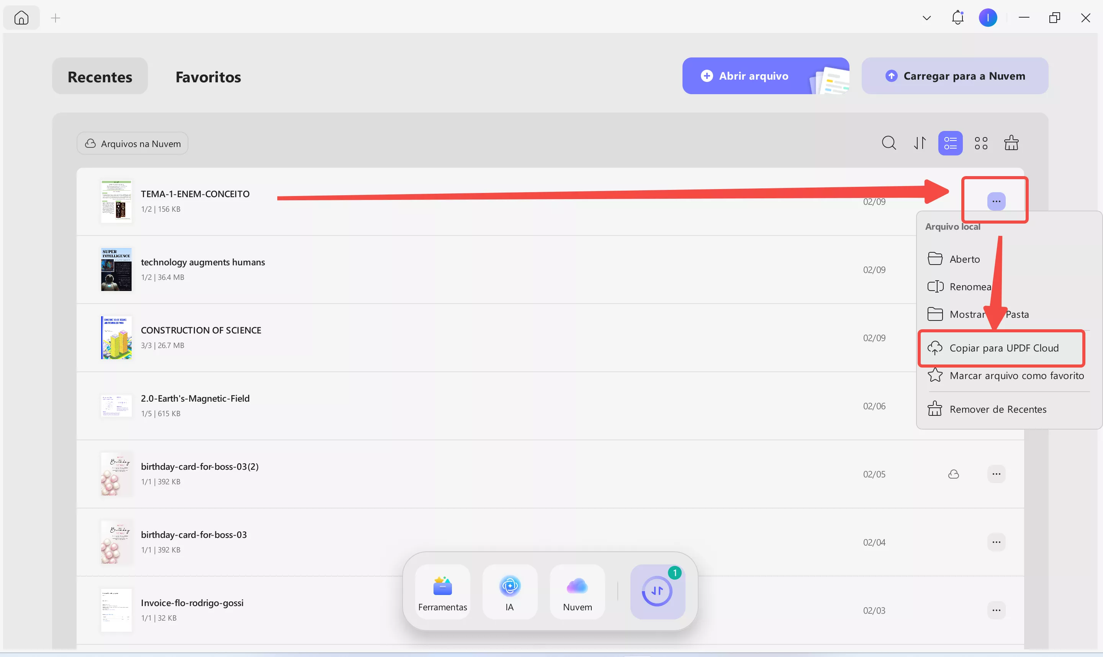This screenshot has height=657, width=1103.
Task: Toggle the Arquivos na Nuvem filter
Action: pyautogui.click(x=132, y=142)
